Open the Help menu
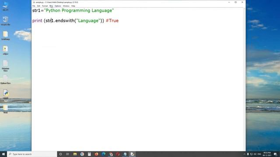This screenshot has width=280, height=157. (73, 6)
